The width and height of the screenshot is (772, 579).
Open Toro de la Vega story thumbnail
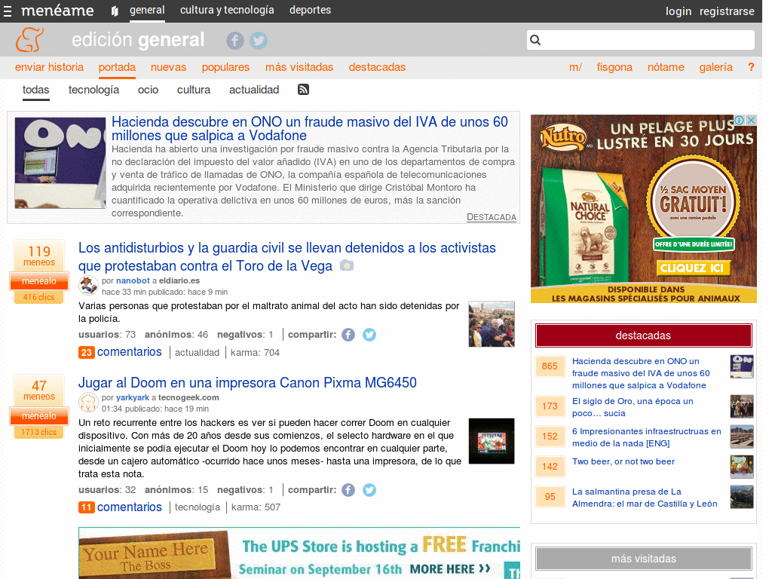(492, 324)
